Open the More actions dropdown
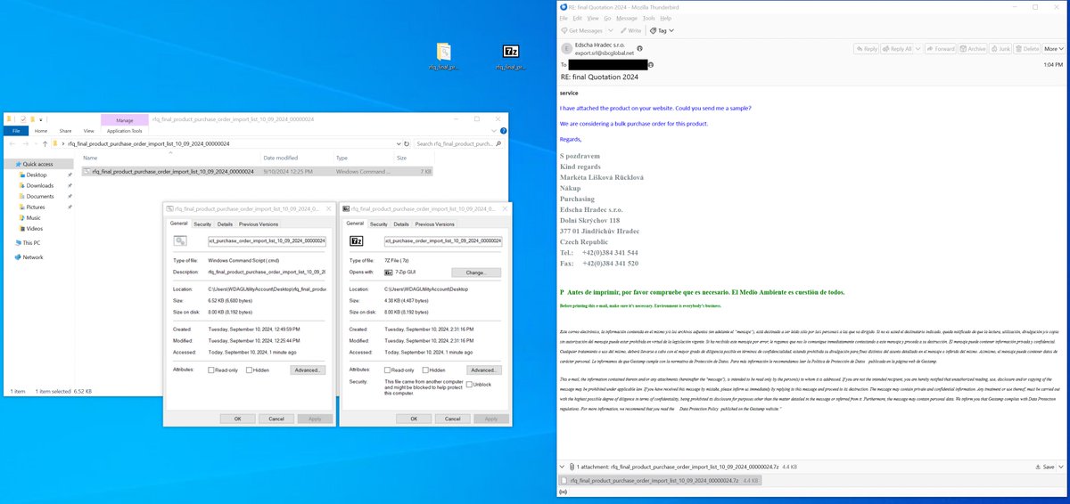The width and height of the screenshot is (1070, 504). tap(1053, 49)
